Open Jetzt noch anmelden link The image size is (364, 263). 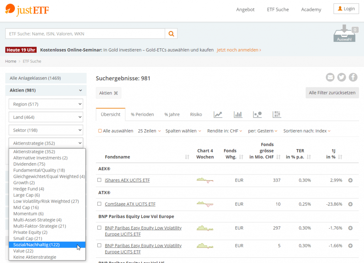239,50
